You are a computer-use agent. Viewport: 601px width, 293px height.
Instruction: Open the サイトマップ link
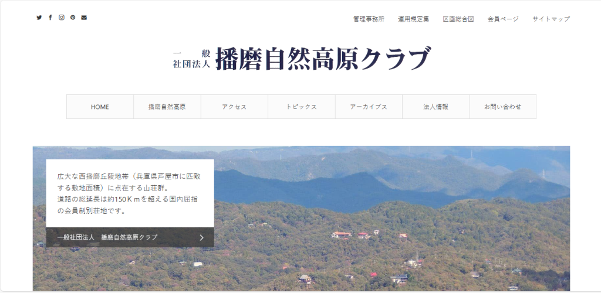551,19
